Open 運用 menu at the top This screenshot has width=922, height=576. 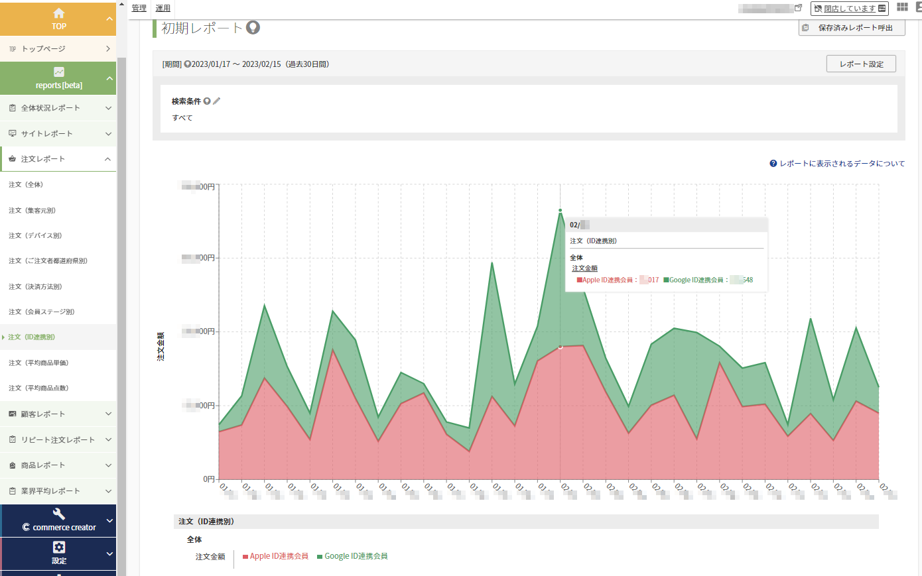coord(163,8)
